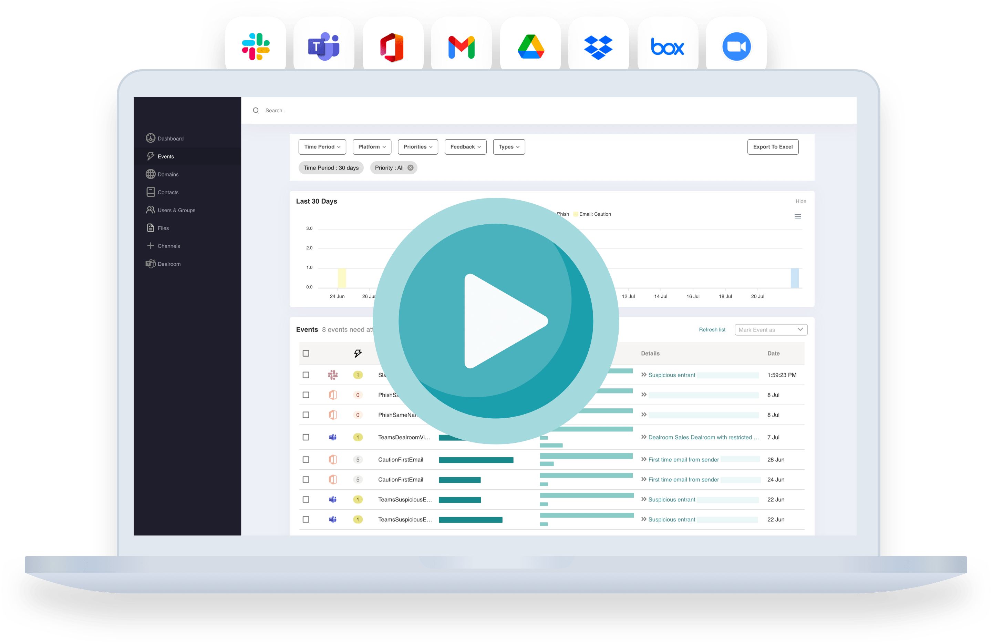The image size is (992, 643).
Task: Click the Dropbox app icon
Action: (x=599, y=47)
